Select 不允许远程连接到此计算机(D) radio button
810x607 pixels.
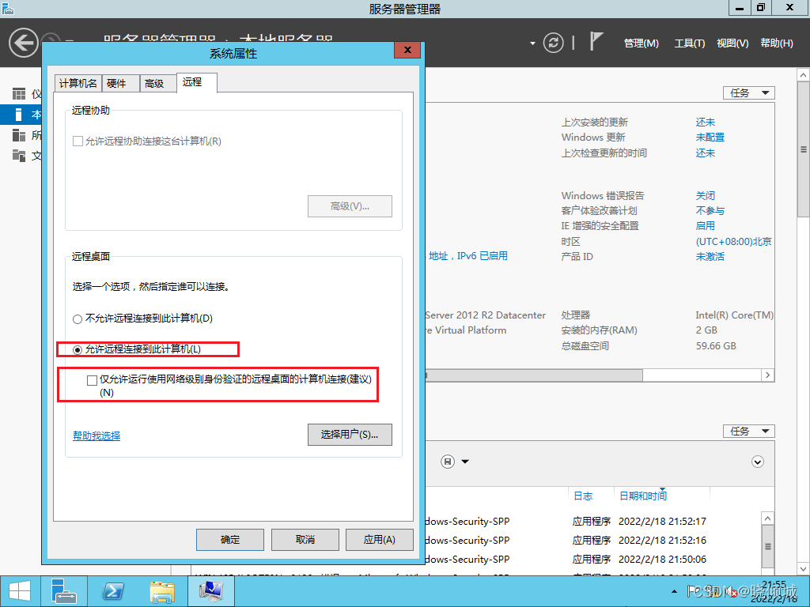coord(78,319)
